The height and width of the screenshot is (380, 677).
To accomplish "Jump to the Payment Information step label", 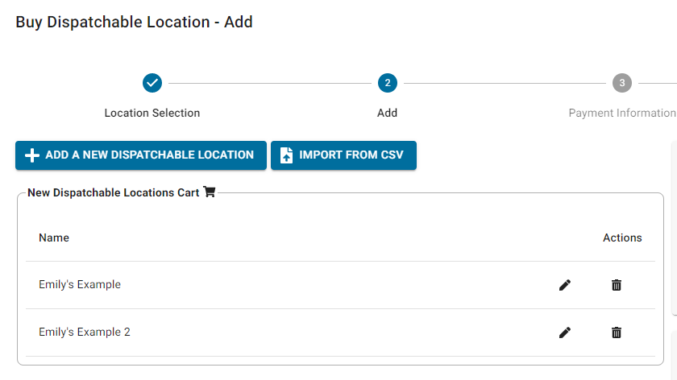I will point(621,113).
